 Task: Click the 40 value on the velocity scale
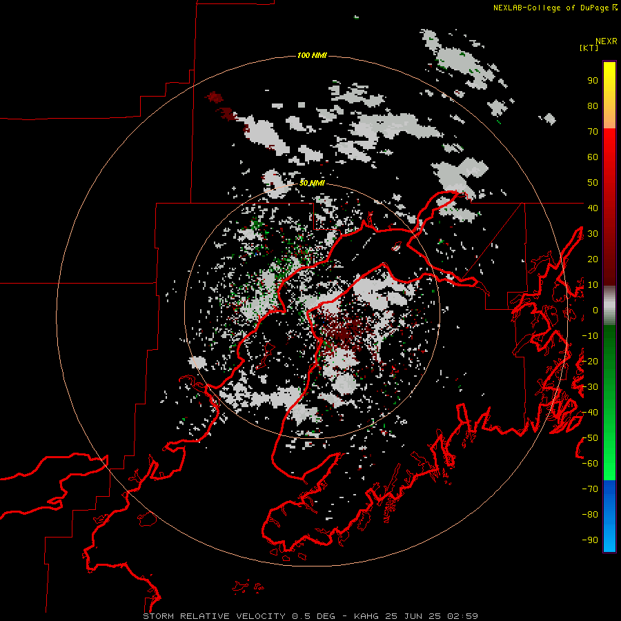point(593,208)
